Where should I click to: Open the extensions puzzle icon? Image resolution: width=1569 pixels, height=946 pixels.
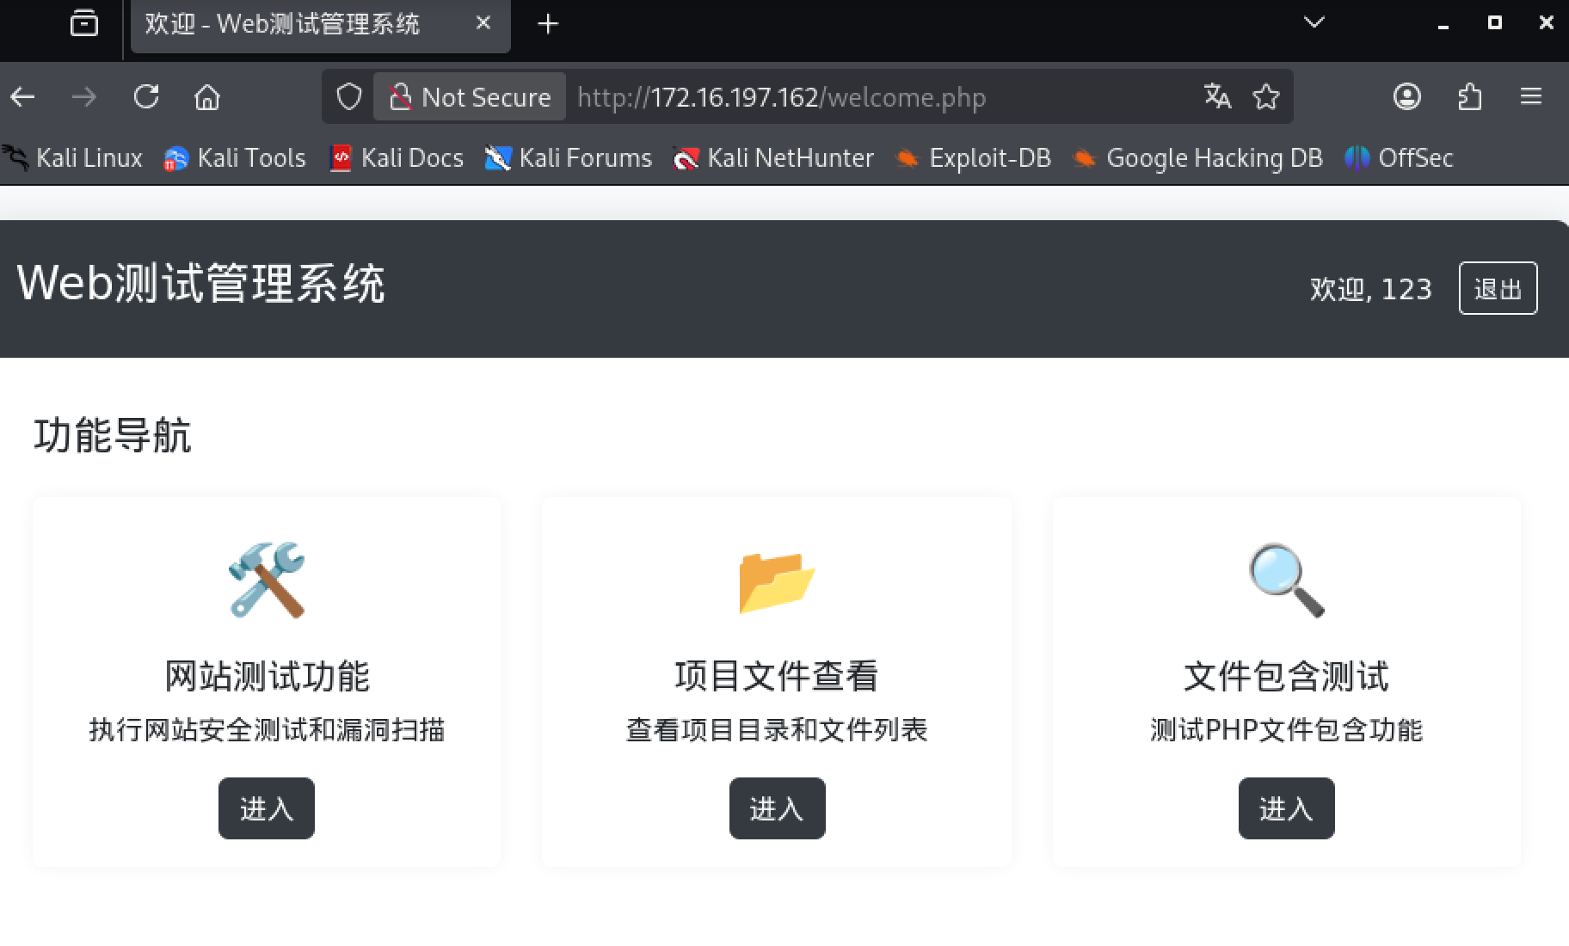[x=1469, y=97]
